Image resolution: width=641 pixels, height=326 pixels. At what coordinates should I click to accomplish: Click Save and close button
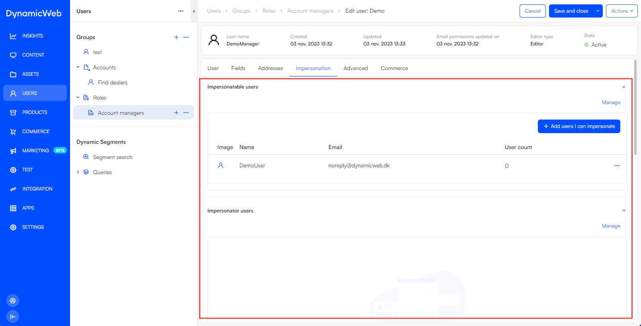tap(571, 11)
